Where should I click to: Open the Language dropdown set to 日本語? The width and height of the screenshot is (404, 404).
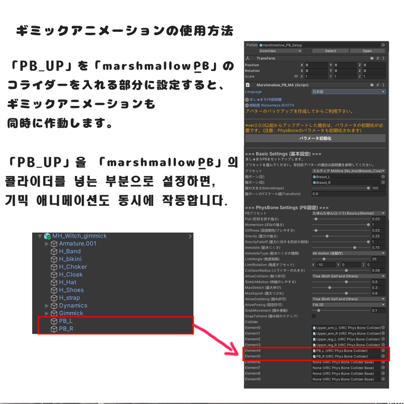349,92
